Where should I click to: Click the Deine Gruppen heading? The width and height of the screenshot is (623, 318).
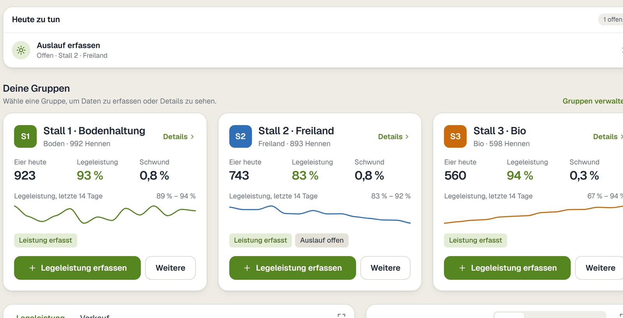coord(36,88)
